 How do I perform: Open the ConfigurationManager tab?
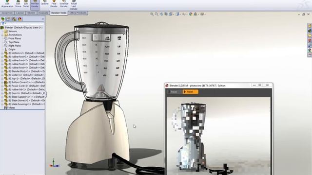(14, 19)
